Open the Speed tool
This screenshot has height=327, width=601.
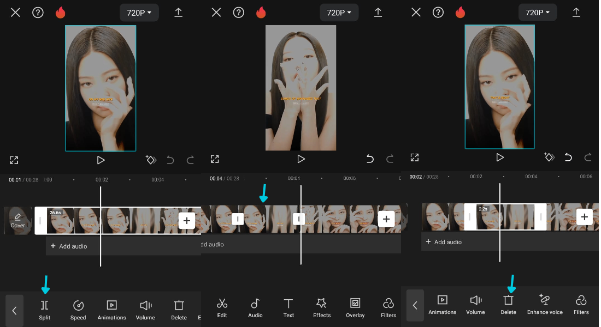[78, 310]
